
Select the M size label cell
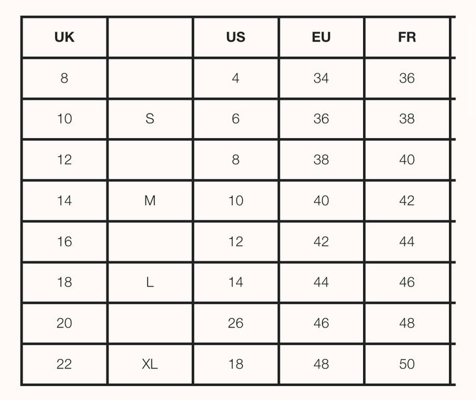click(150, 201)
